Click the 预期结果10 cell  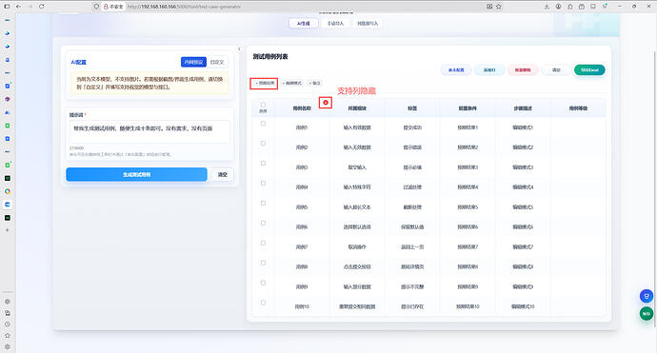(468, 306)
